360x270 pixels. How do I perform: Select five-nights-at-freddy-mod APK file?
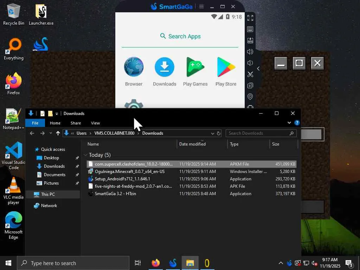tap(192, 186)
